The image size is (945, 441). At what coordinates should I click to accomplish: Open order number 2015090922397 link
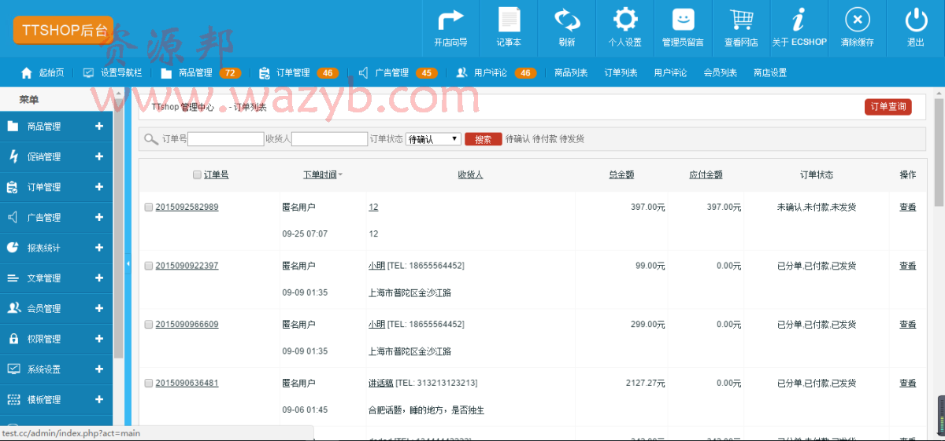[187, 266]
